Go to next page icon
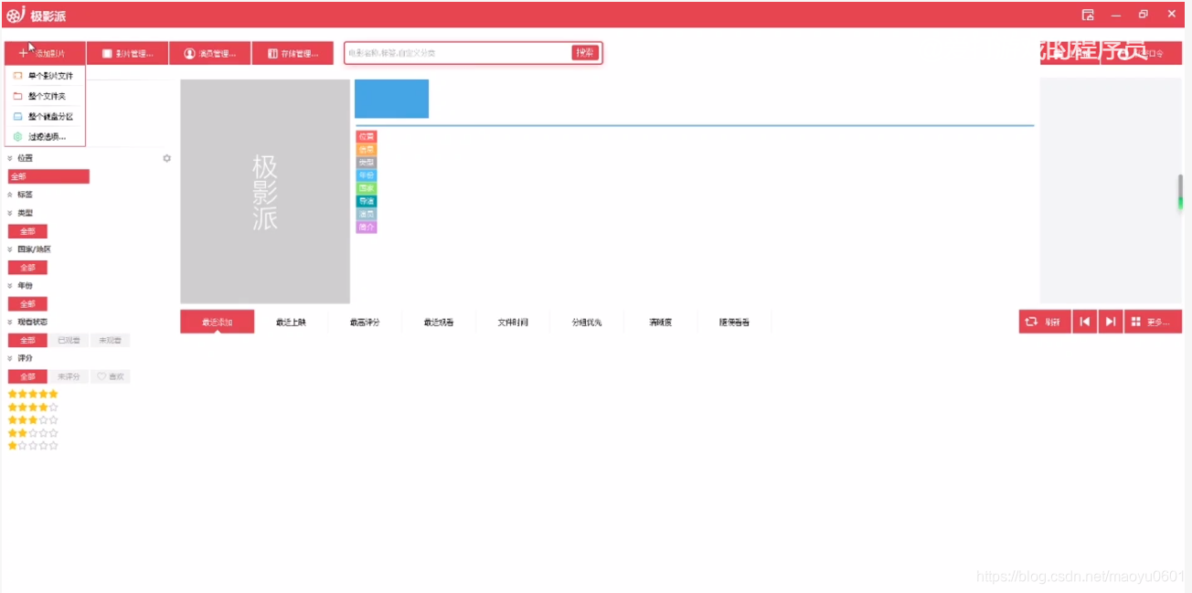Viewport: 1192px width, 593px height. click(x=1111, y=322)
